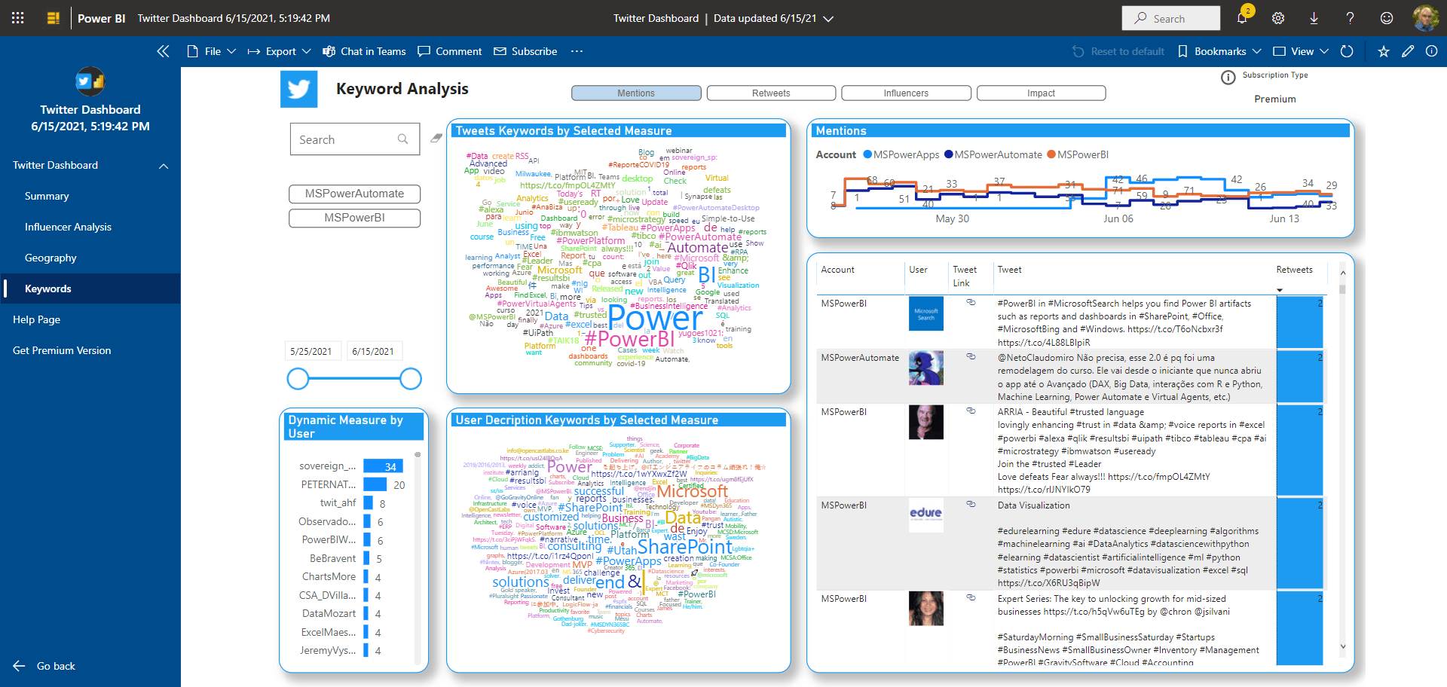The image size is (1447, 687).
Task: Open tweet link for the Expert Series tweet
Action: (x=971, y=597)
